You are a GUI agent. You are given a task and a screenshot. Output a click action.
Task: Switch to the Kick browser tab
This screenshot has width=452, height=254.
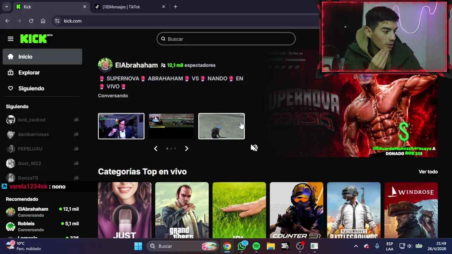pos(51,7)
